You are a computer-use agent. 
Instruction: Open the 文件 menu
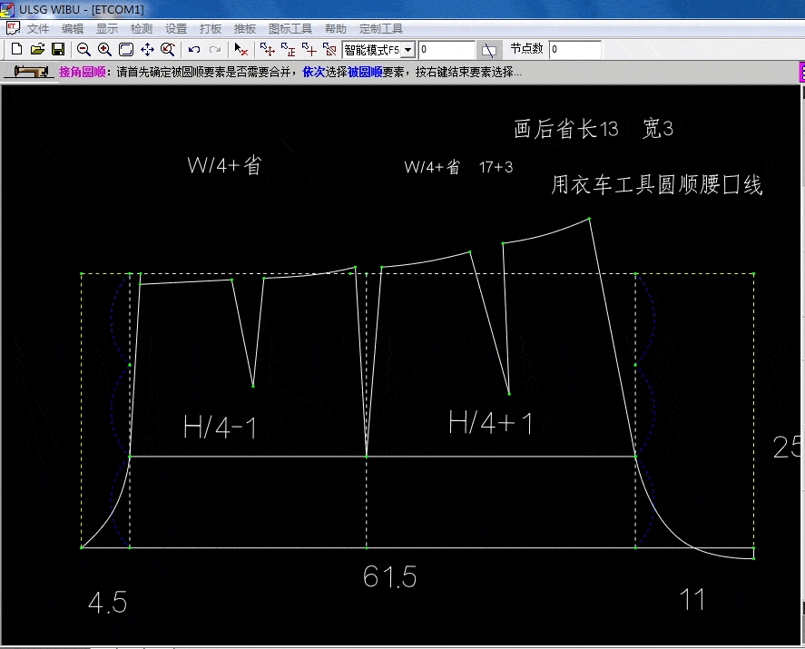tap(37, 29)
